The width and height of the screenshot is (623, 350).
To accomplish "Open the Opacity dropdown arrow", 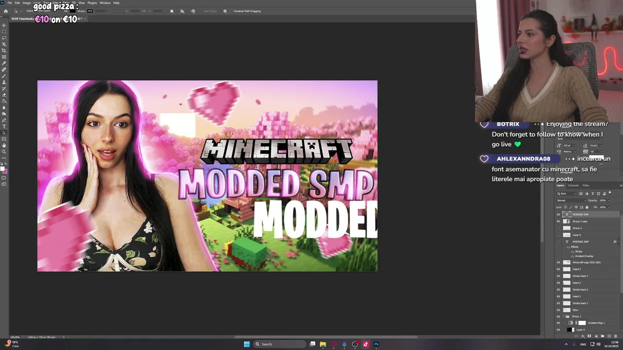I will [609, 200].
